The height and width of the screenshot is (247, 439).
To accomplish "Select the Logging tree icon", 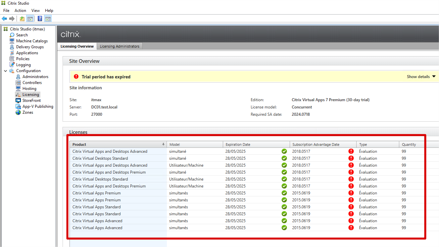I will click(12, 65).
